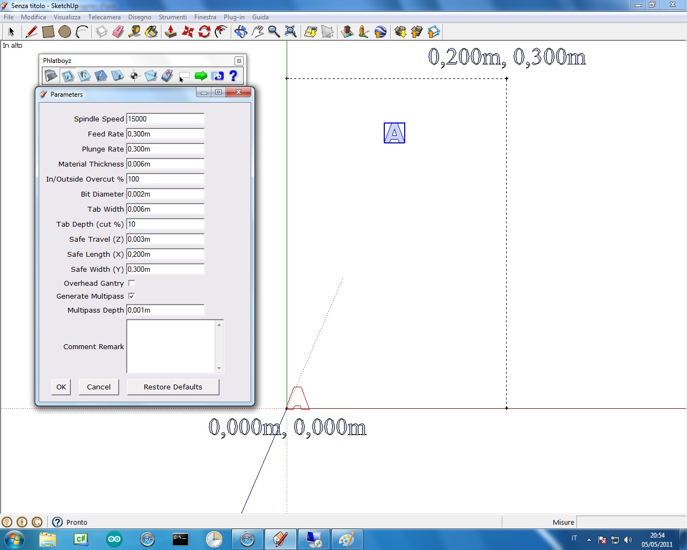Click the Multipass Depth input field
The width and height of the screenshot is (687, 550).
tap(165, 310)
